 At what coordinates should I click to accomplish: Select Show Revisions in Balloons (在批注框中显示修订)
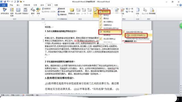click(137, 32)
